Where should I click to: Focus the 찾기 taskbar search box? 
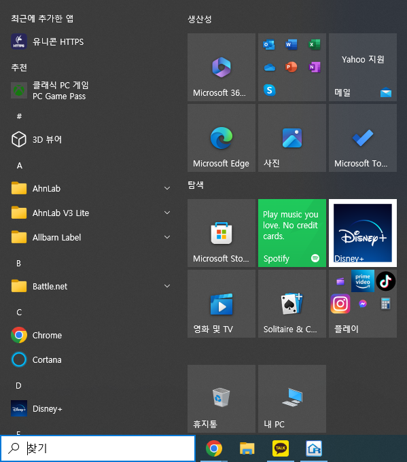[x=98, y=448]
